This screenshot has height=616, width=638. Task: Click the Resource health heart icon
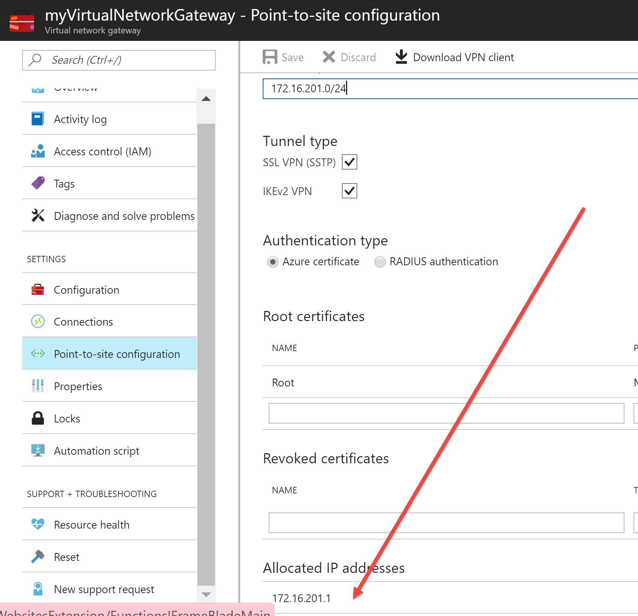tap(38, 524)
